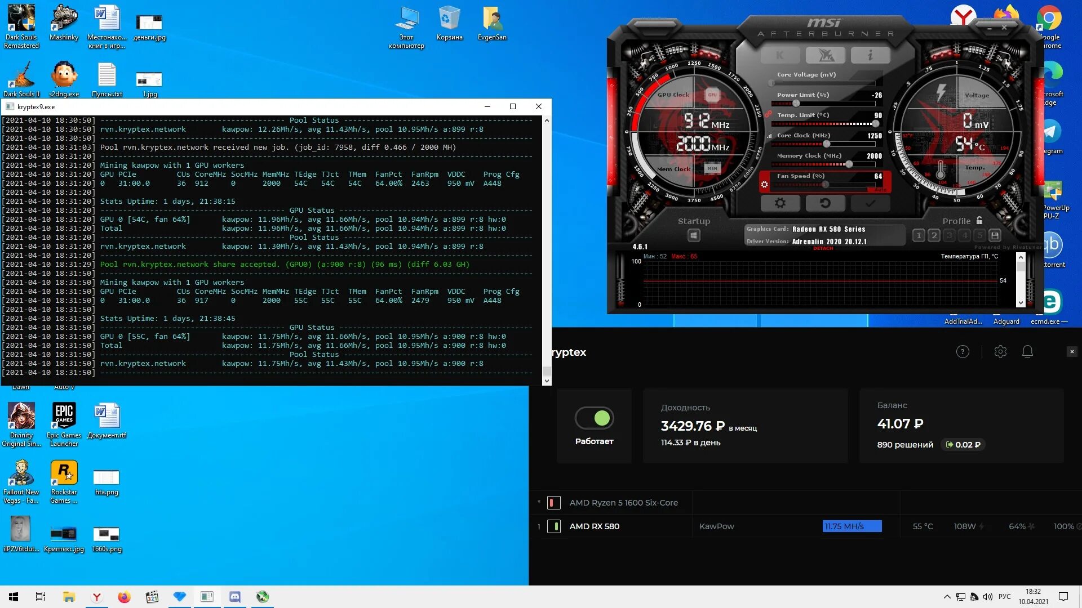Click the 64% fan speed value in Kryptex
Viewport: 1082px width, 608px height.
[x=1017, y=526]
